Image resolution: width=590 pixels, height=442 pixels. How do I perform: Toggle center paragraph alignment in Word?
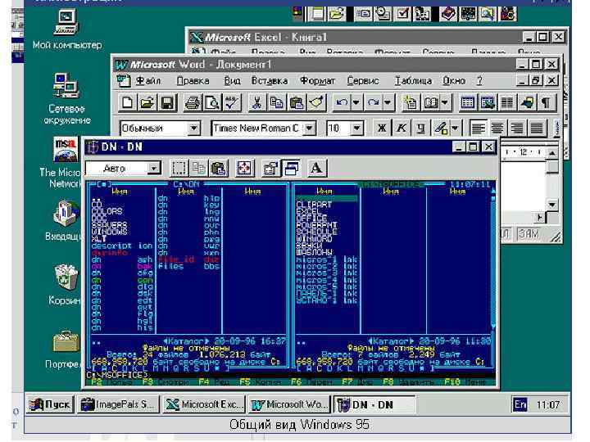click(497, 129)
